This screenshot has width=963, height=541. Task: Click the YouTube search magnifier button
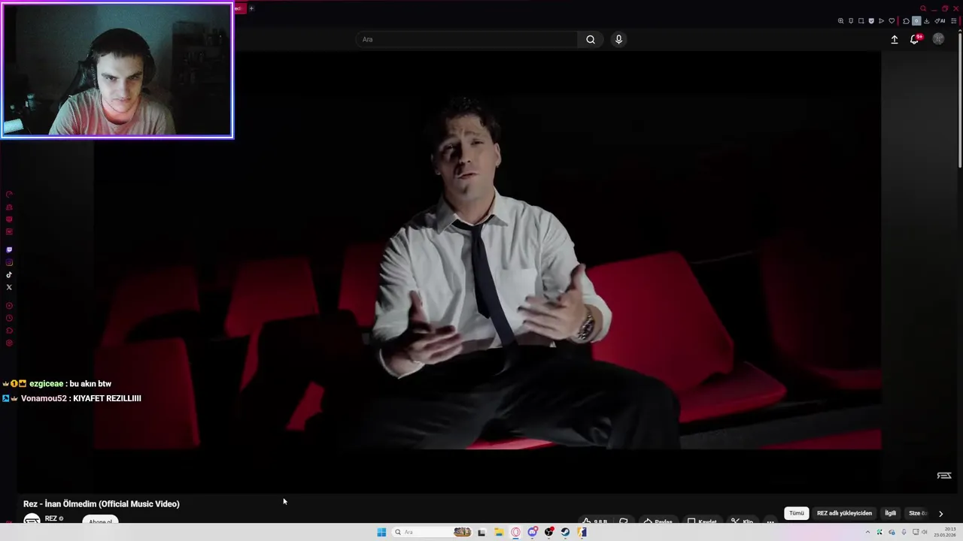[591, 39]
